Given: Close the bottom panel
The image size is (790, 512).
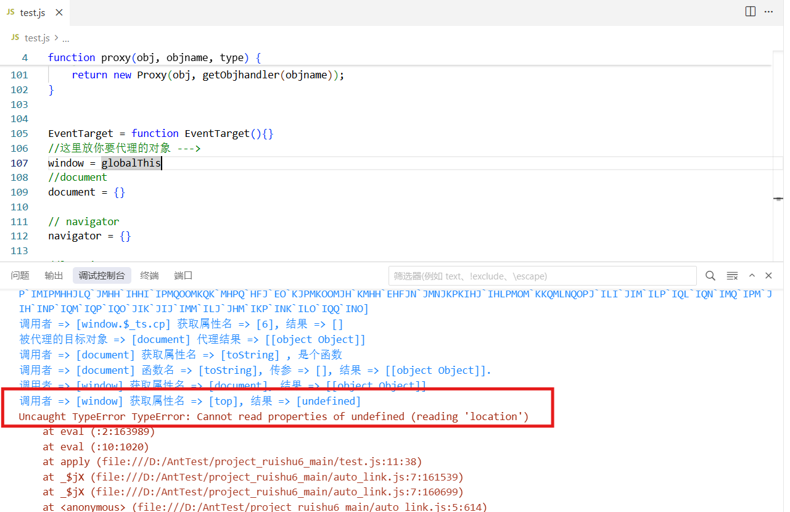Looking at the screenshot, I should pos(768,276).
